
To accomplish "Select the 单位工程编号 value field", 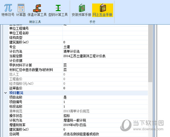I will (105, 29).
